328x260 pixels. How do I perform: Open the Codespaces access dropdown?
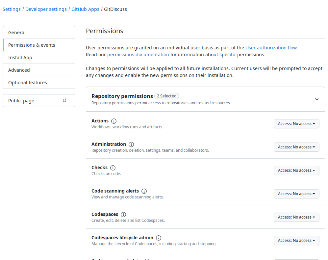click(x=296, y=217)
